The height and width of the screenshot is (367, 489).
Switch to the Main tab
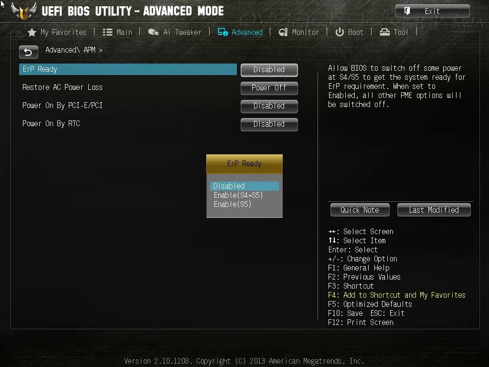(124, 32)
